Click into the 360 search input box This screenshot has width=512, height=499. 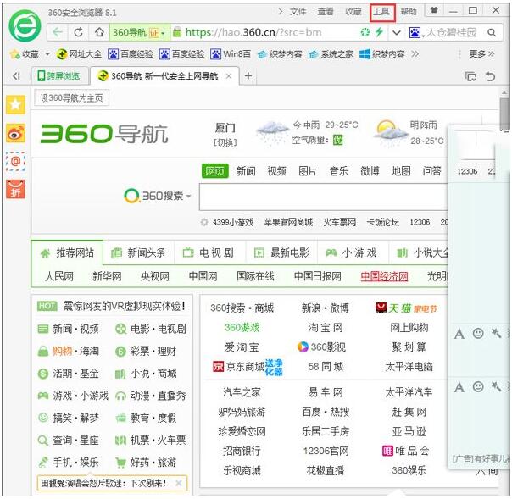point(323,197)
